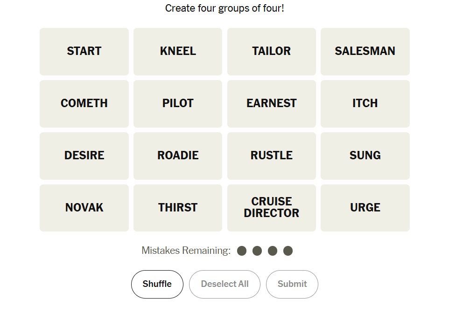Select the EARNEST tile

point(272,103)
